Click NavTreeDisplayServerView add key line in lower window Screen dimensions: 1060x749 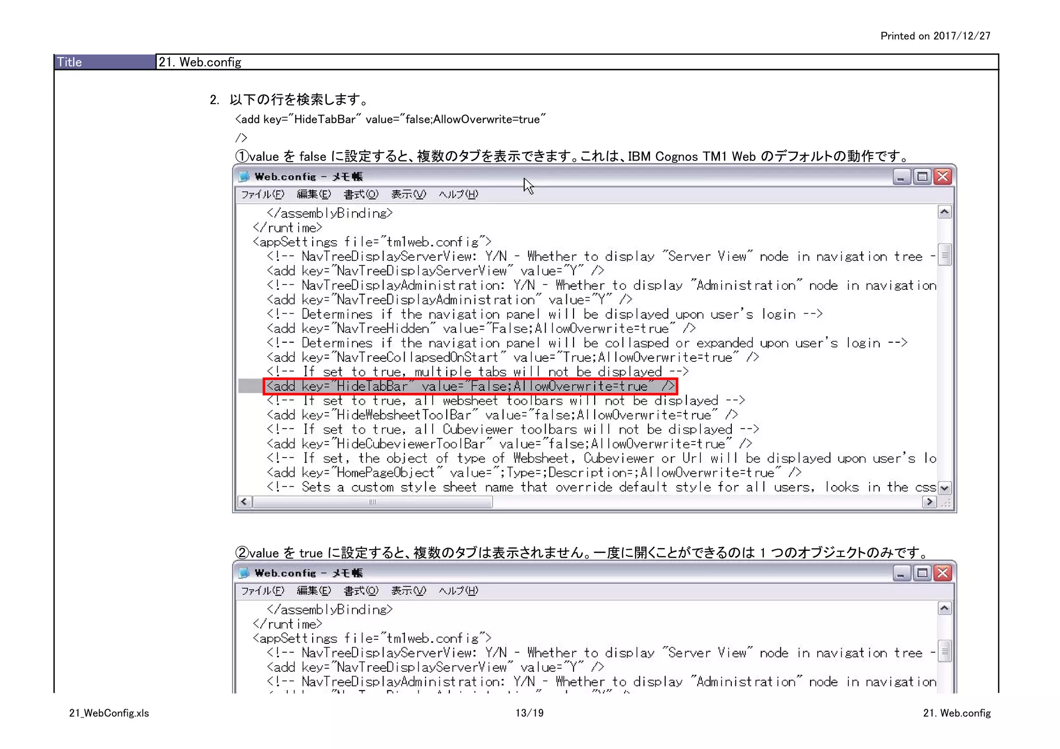coord(435,667)
